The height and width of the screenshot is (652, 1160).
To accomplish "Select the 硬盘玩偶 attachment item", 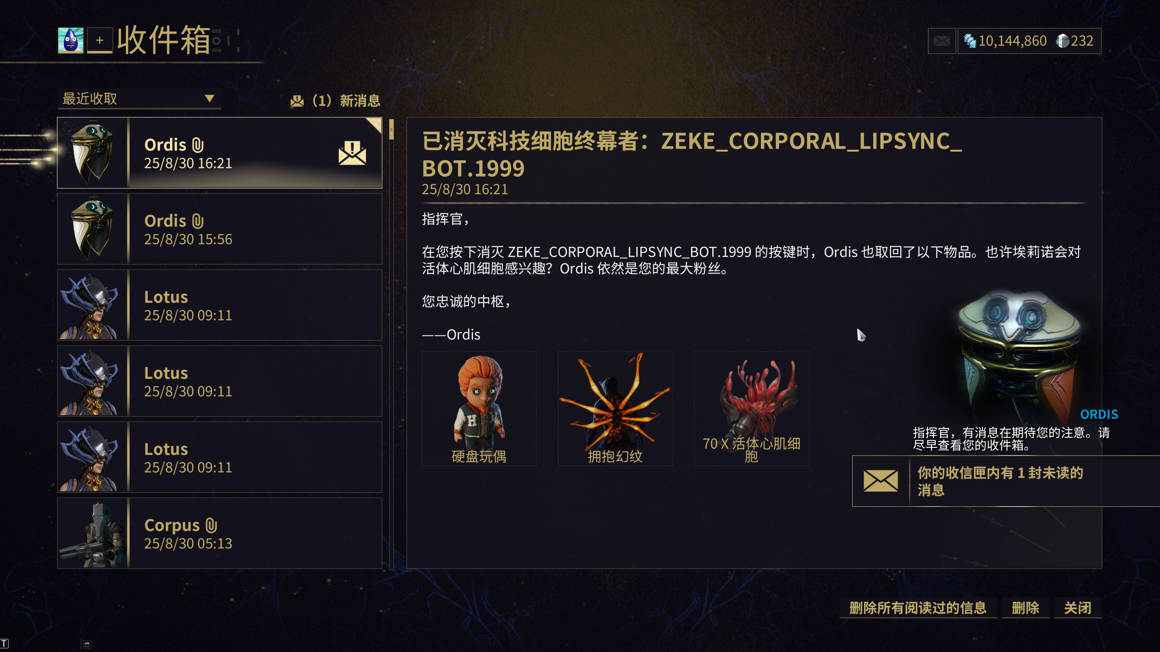I will [x=479, y=408].
